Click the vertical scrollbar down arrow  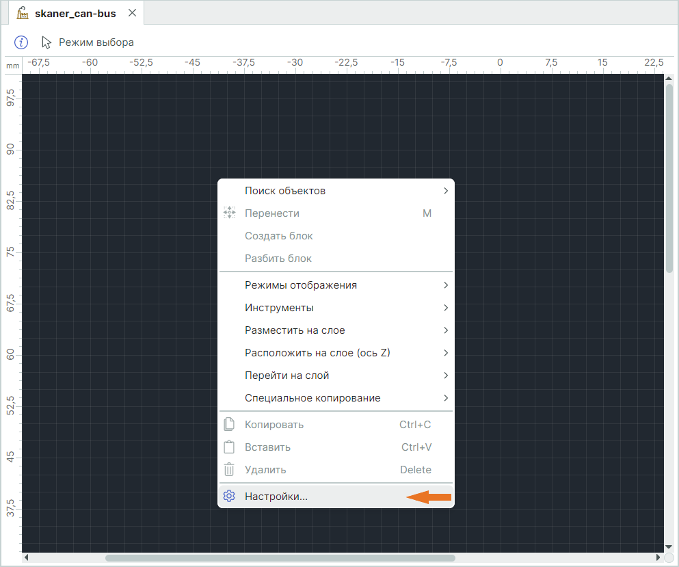[669, 546]
